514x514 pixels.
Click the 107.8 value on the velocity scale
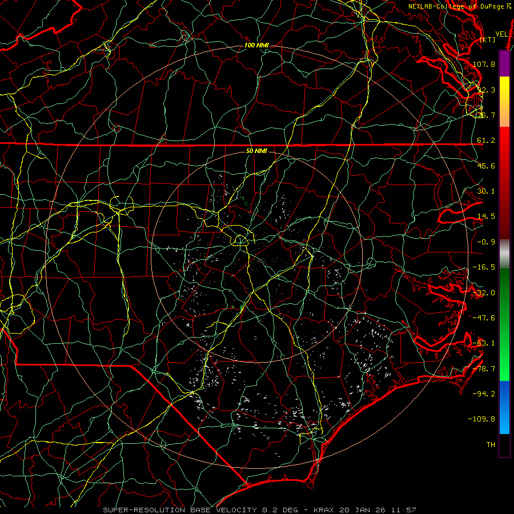pyautogui.click(x=484, y=64)
